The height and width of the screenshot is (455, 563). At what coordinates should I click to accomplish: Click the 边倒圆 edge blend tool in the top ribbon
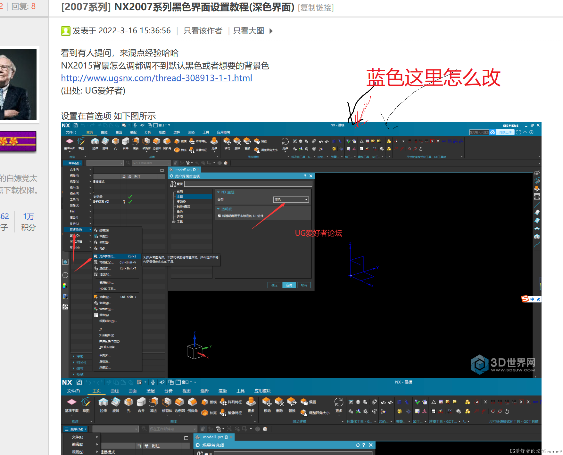(x=157, y=143)
